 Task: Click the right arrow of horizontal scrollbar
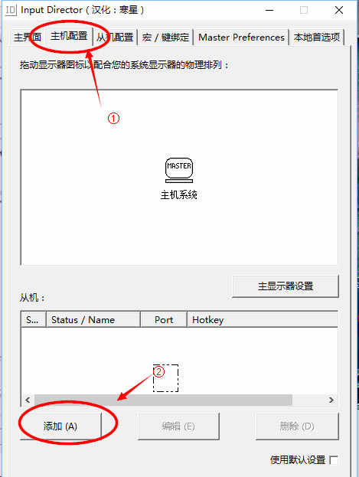click(x=331, y=400)
